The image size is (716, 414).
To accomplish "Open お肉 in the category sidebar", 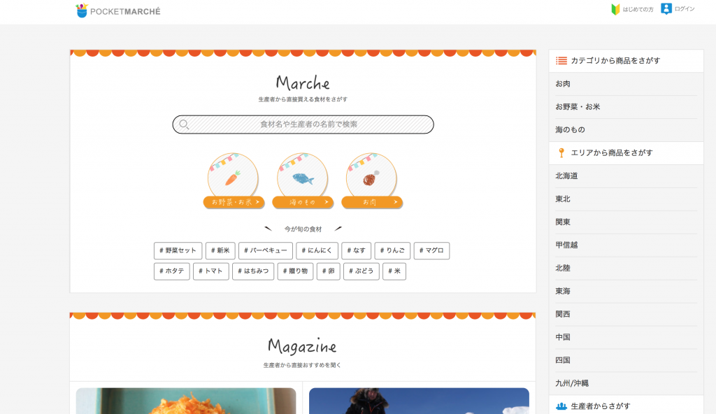I will [x=563, y=84].
